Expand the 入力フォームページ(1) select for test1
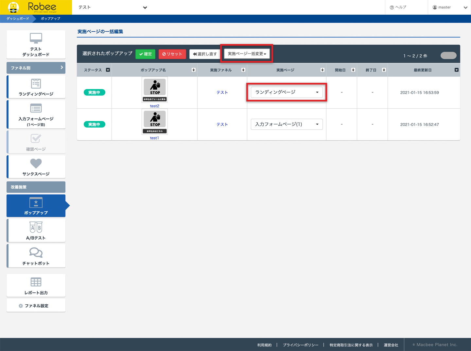This screenshot has height=351, width=471. click(x=287, y=124)
